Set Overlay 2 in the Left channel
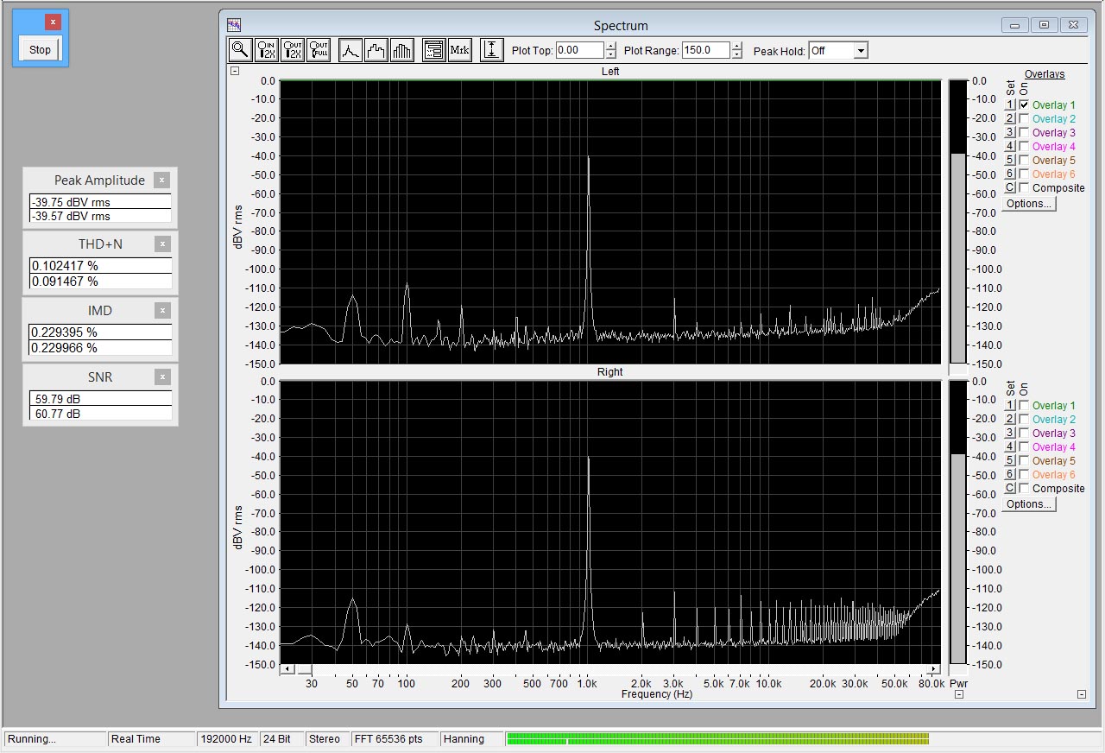Viewport: 1105px width, 753px height. click(1010, 118)
